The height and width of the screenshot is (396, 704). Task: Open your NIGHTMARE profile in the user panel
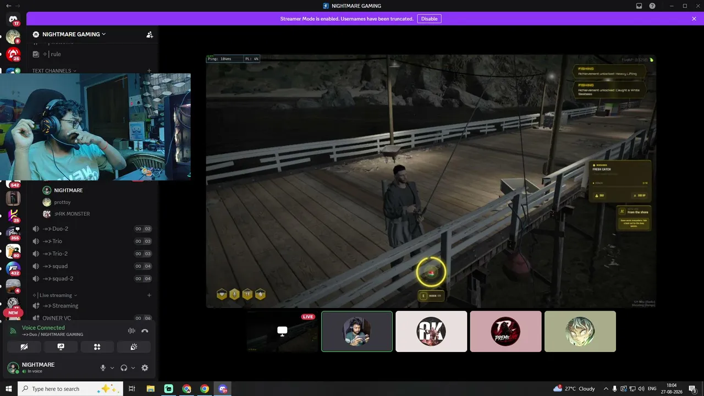point(38,367)
